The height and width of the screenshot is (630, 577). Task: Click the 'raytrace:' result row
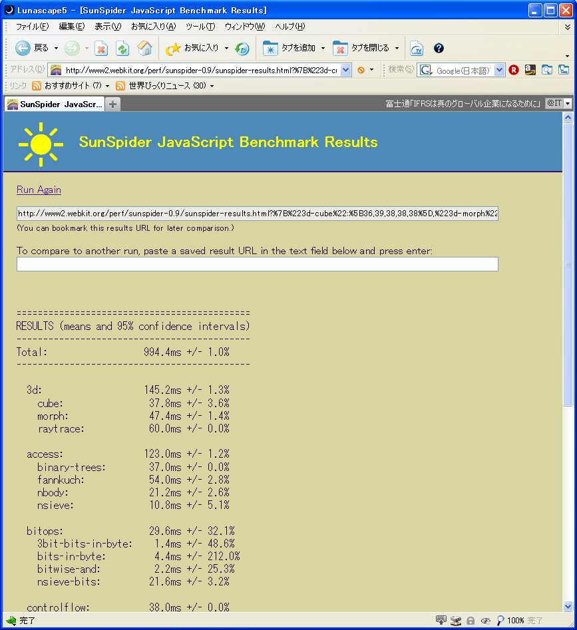coord(133,428)
